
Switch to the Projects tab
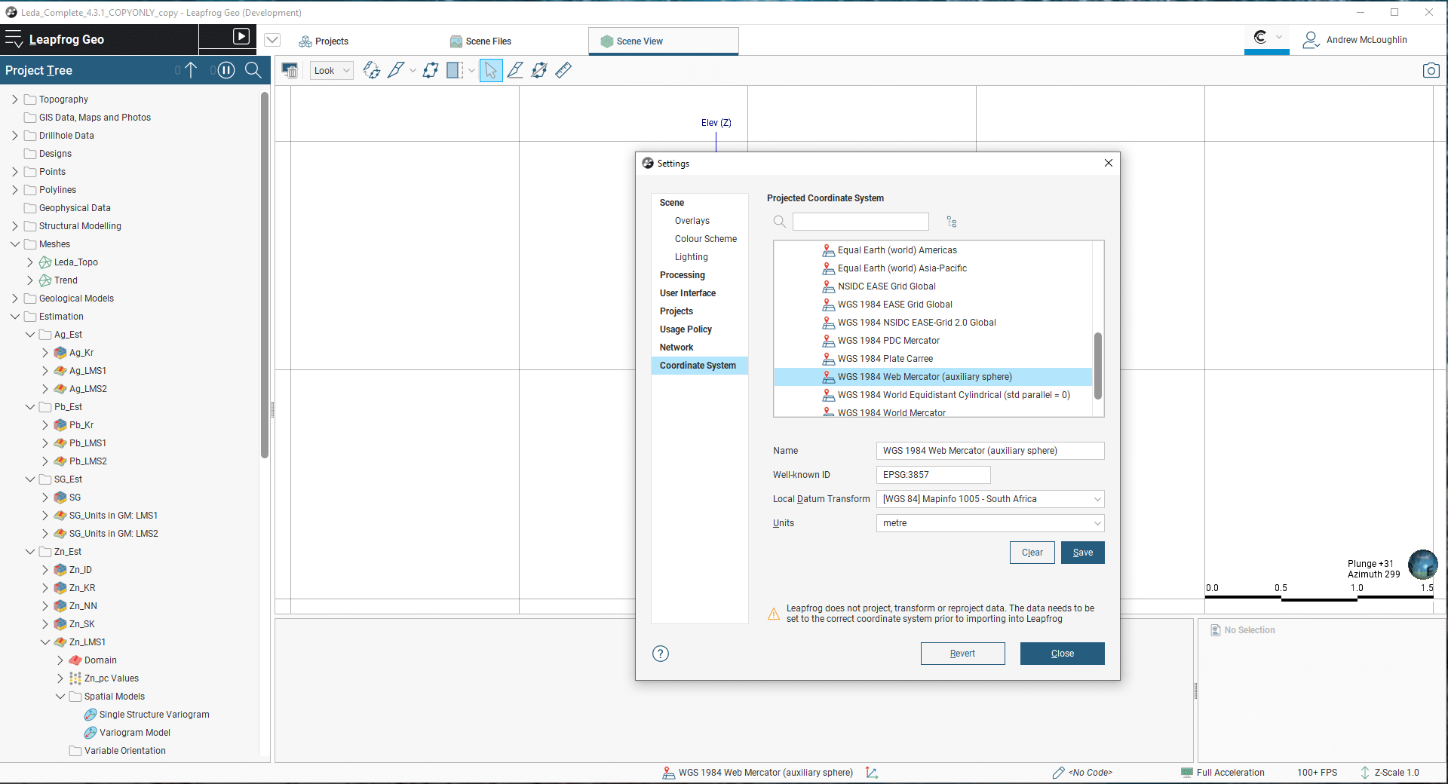point(324,41)
